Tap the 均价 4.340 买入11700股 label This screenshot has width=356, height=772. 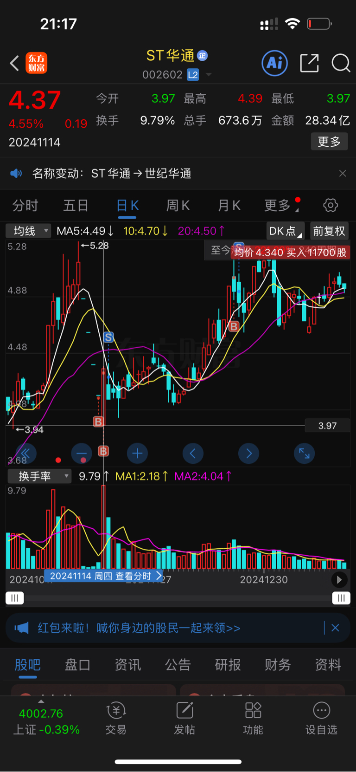click(x=290, y=253)
